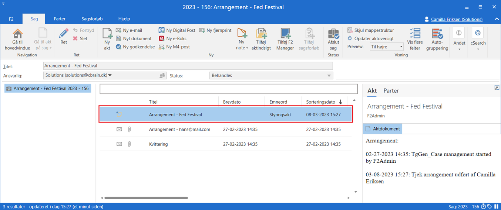Image resolution: width=501 pixels, height=210 pixels.
Task: Click pop-out icon on preview pane
Action: 497,87
